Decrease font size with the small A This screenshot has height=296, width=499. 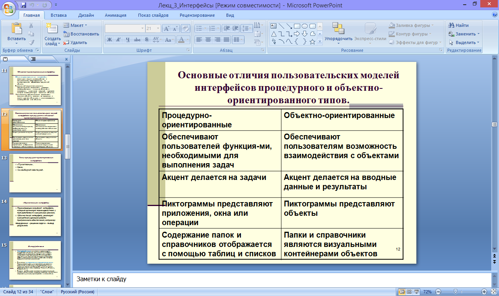pos(175,28)
